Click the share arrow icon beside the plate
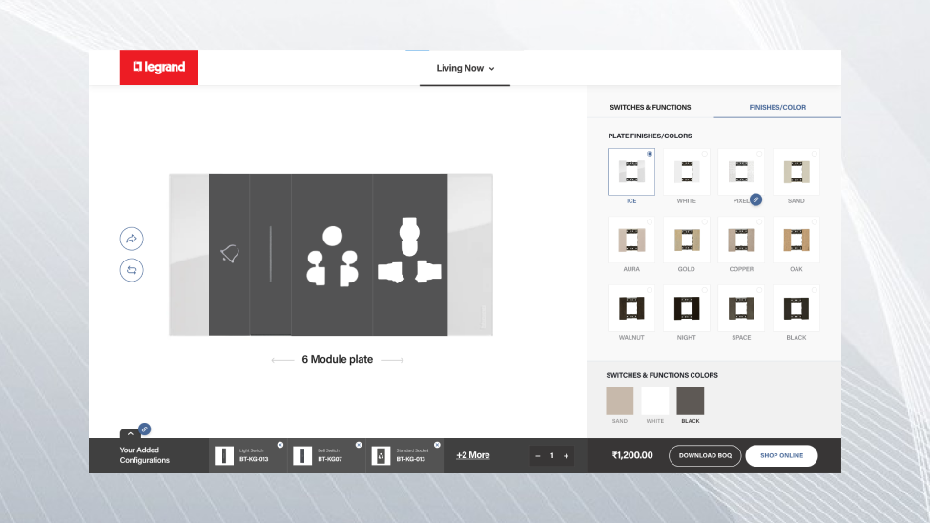This screenshot has height=523, width=930. point(132,239)
